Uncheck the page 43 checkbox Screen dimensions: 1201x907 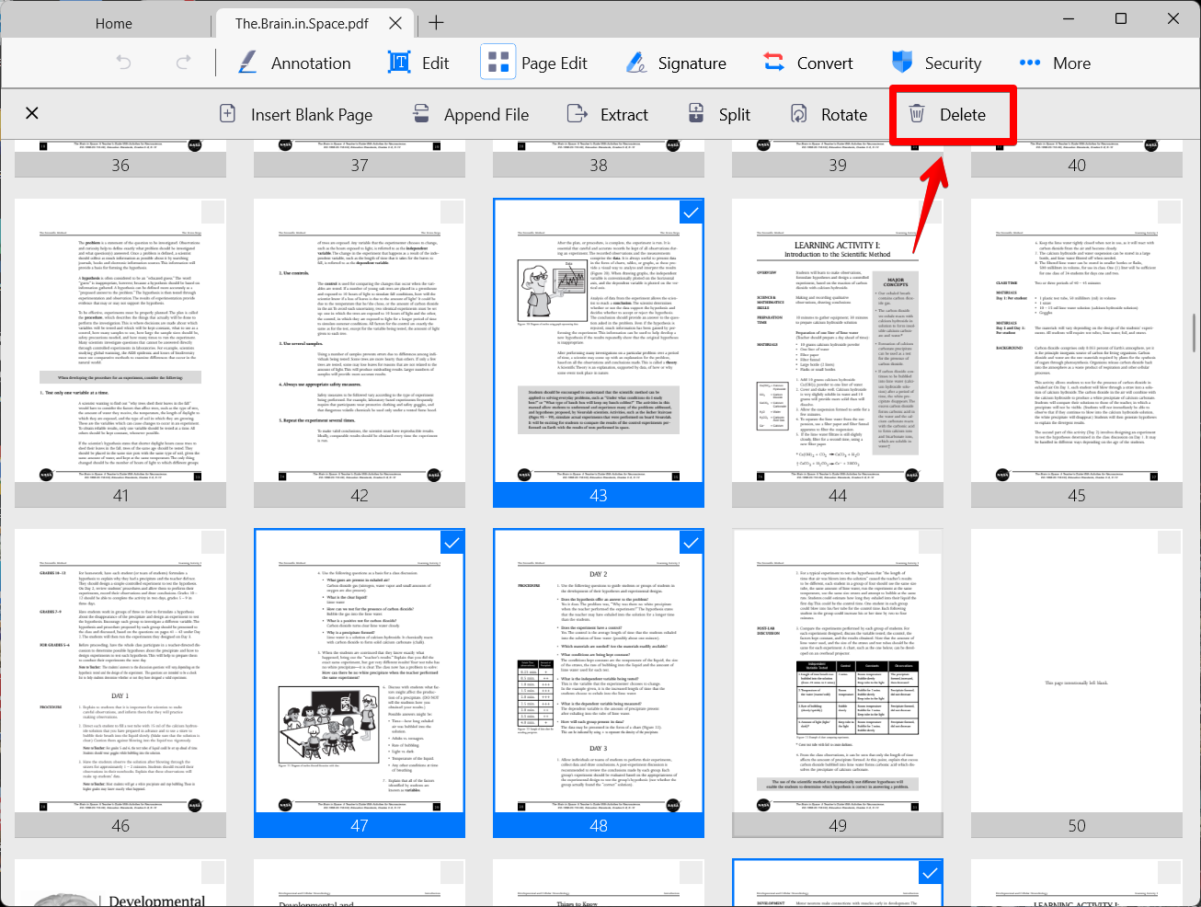point(691,212)
